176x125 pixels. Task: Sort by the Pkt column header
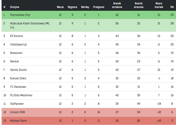(172, 7)
